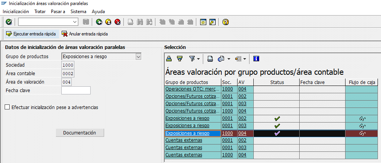Click the Fecha clave input field
Viewport: 381px width, 163px height.
[x=76, y=91]
